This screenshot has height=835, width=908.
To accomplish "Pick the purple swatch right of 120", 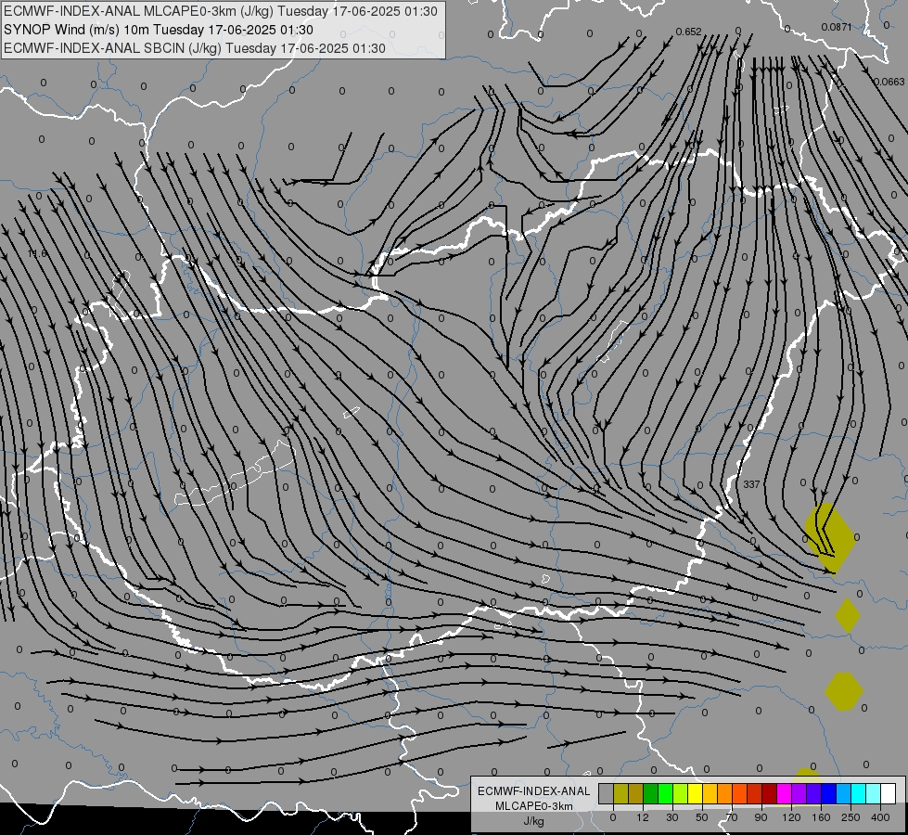I will pos(799,793).
